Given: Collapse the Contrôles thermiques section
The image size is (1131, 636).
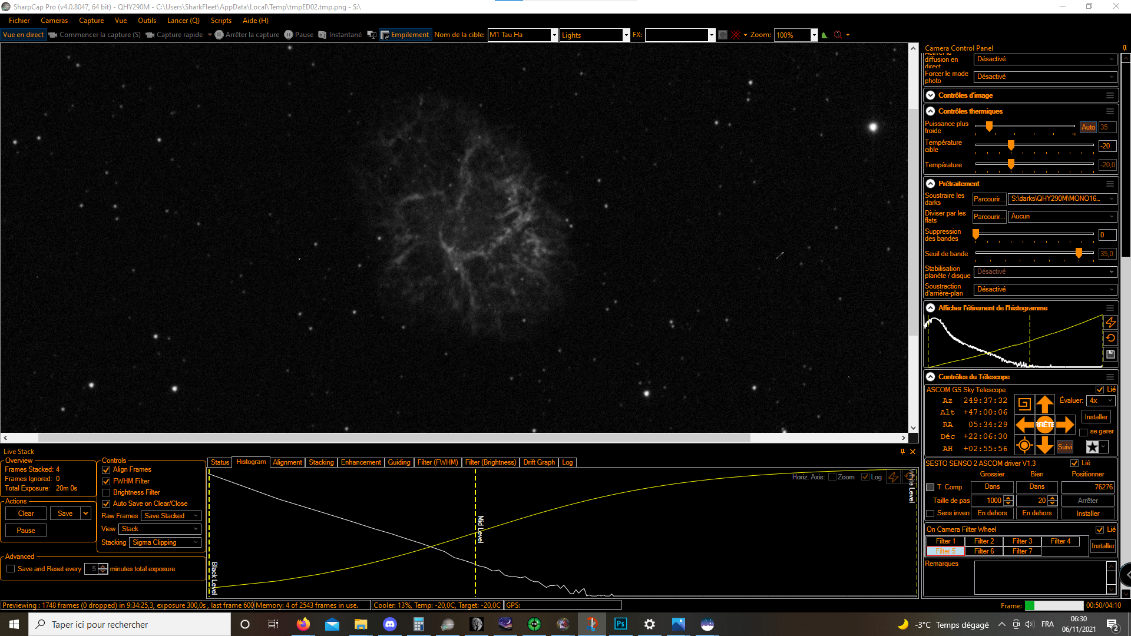Looking at the screenshot, I should 931,111.
